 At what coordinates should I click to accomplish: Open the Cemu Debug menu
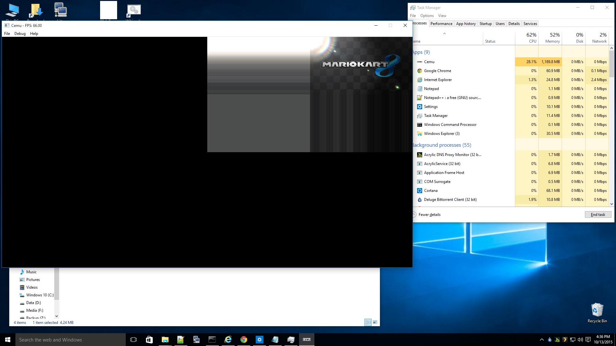click(20, 34)
